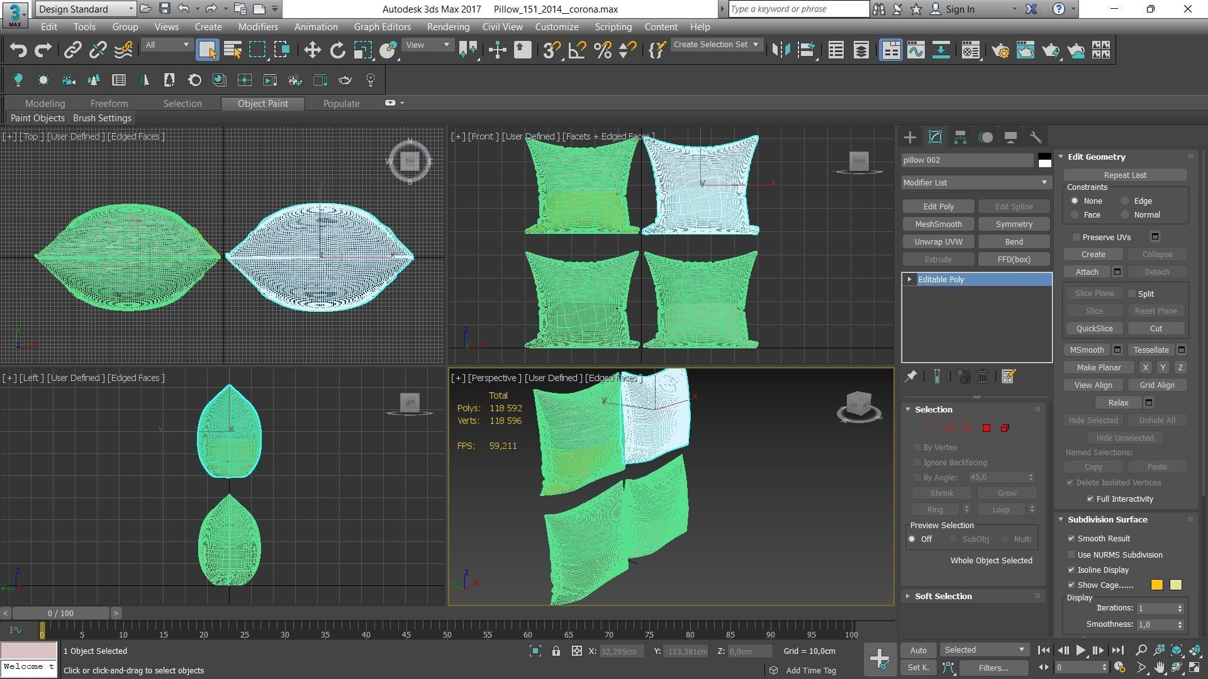Image resolution: width=1208 pixels, height=679 pixels.
Task: Open the Rendering menu
Action: [x=447, y=27]
